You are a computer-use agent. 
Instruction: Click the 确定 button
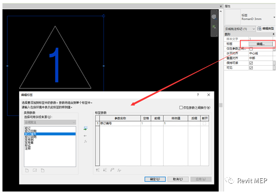(155, 179)
